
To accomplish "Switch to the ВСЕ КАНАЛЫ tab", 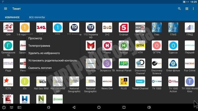I will 37,17.
